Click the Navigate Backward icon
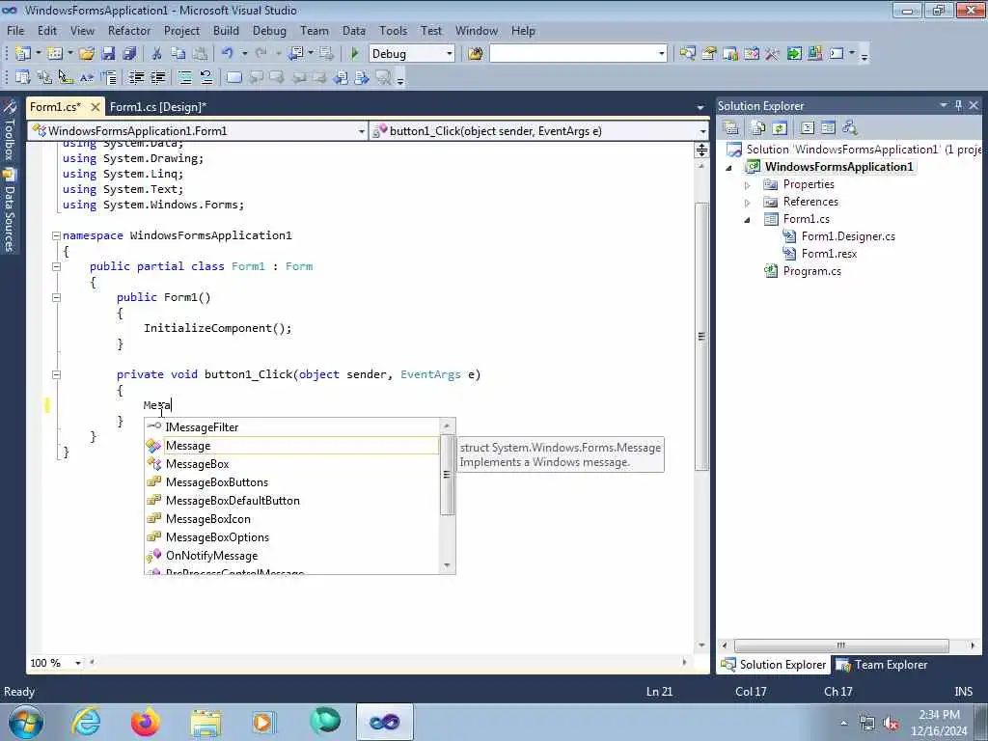 (x=296, y=54)
